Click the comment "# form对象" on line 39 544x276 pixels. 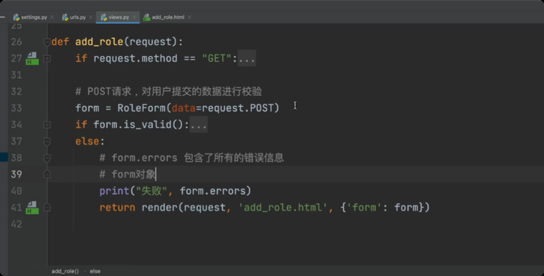128,174
